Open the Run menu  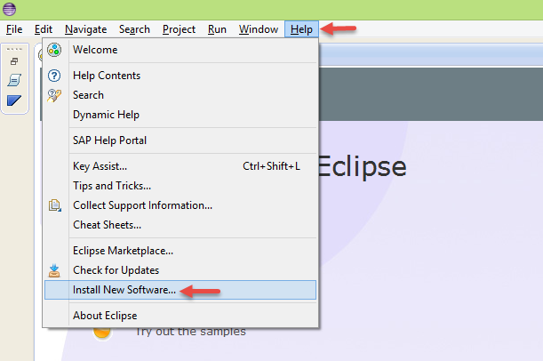217,29
